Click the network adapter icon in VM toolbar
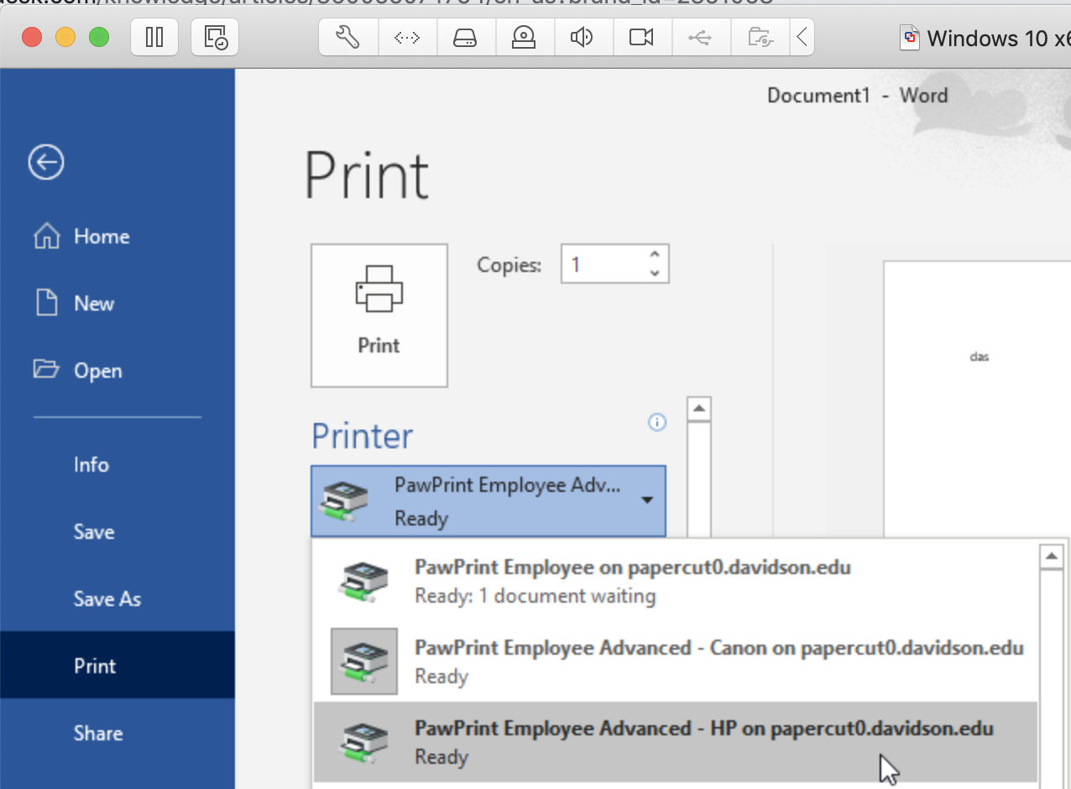This screenshot has height=789, width=1071. tap(407, 37)
